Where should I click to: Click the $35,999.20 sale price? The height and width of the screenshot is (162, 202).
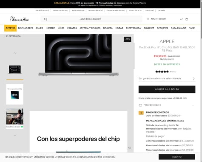[x=160, y=56]
